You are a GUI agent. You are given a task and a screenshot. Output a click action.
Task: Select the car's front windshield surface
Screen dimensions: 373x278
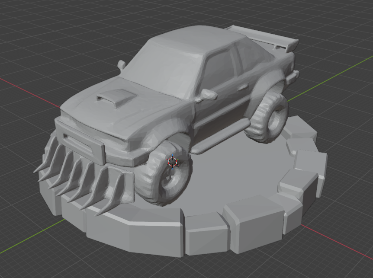(162, 68)
